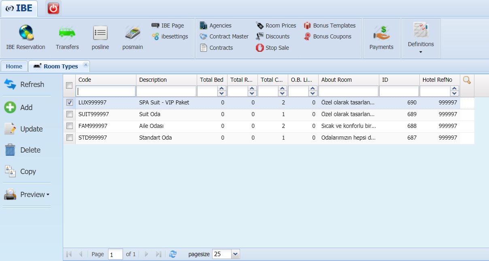Image resolution: width=489 pixels, height=261 pixels.
Task: Increase the Hotel RefNo filter value
Action: 455,89
